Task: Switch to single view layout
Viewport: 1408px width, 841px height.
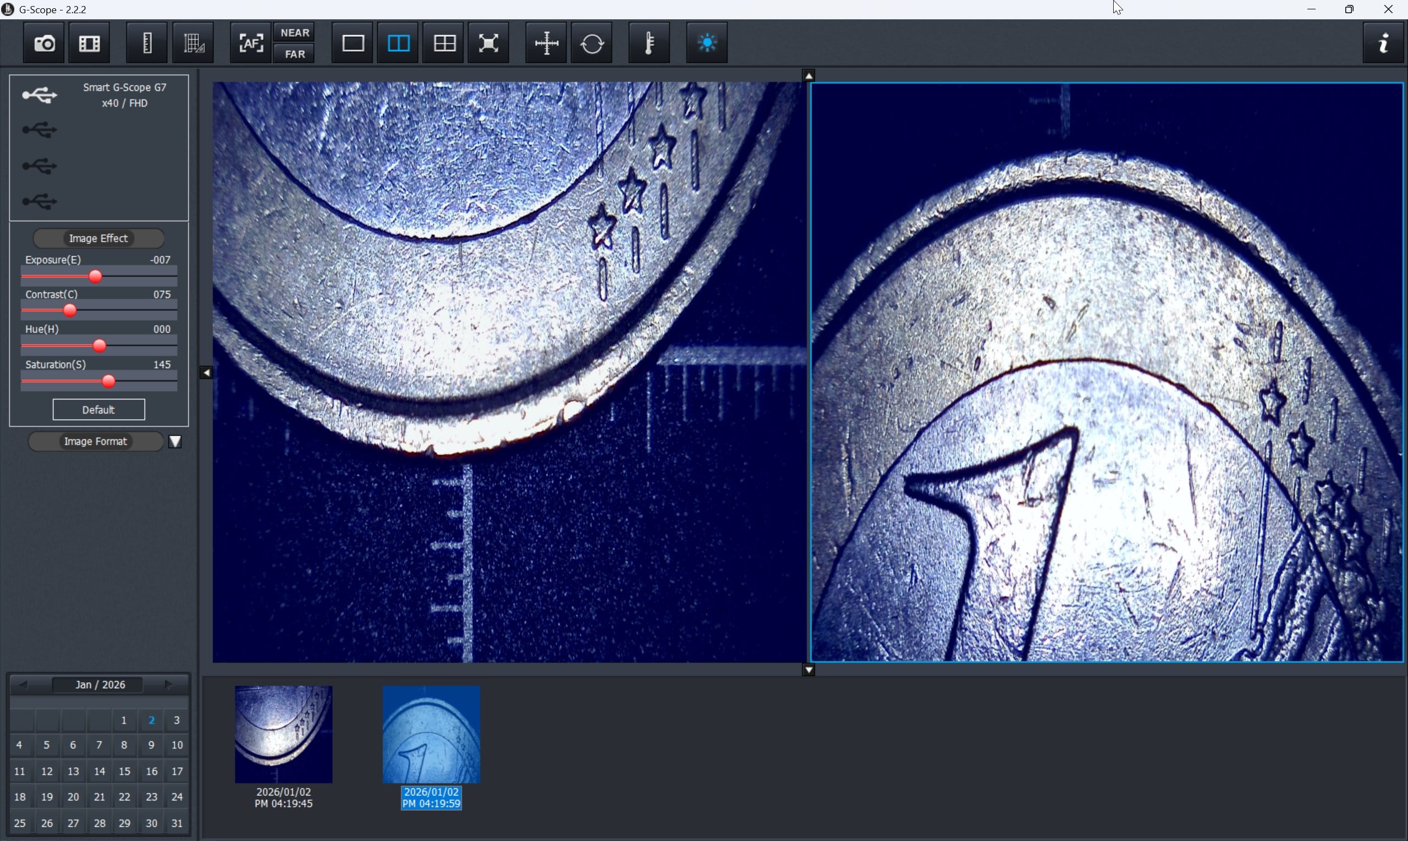Action: [353, 43]
